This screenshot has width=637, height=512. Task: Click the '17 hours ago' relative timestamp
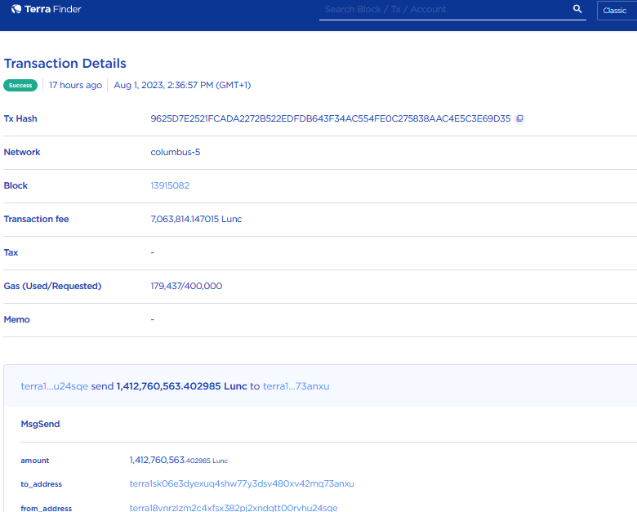tap(75, 85)
